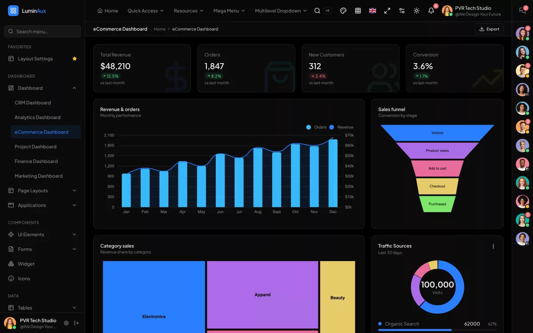The width and height of the screenshot is (533, 333).
Task: Expand the Quick Access dropdown
Action: click(x=146, y=11)
